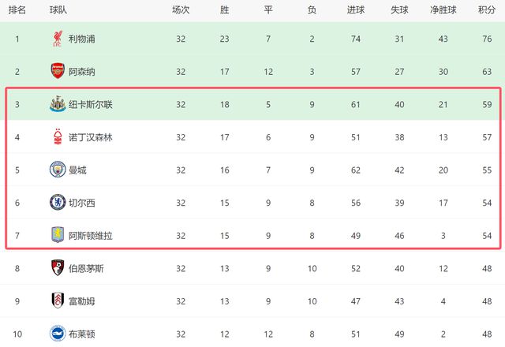The image size is (505, 347).
Task: Click the Aston Villa crest icon
Action: (x=58, y=235)
